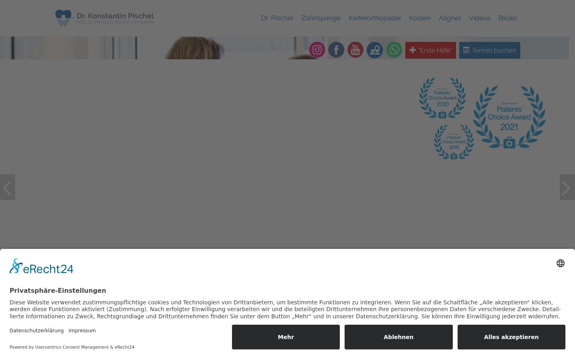The height and width of the screenshot is (359, 575).
Task: Open the Instagram profile icon
Action: tap(317, 50)
